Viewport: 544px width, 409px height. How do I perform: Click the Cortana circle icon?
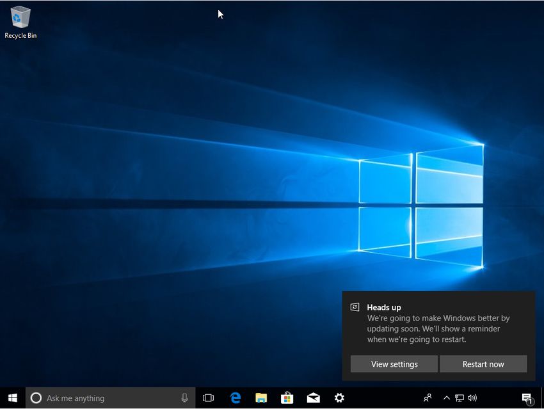pyautogui.click(x=36, y=398)
